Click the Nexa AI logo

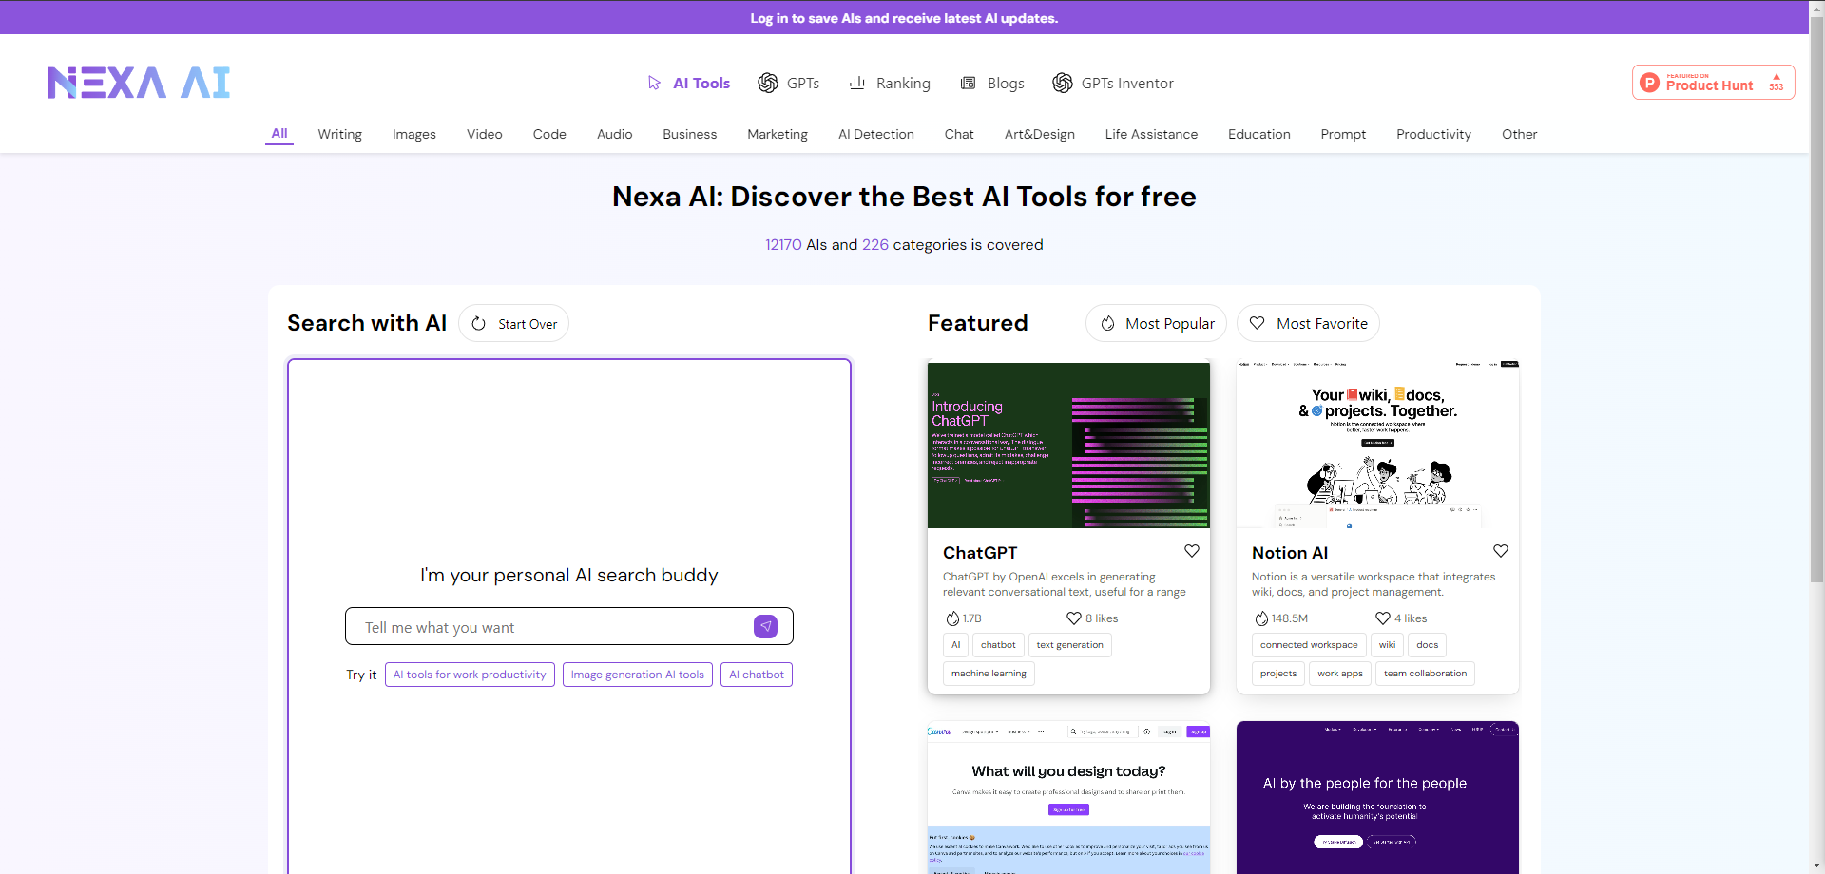(139, 83)
